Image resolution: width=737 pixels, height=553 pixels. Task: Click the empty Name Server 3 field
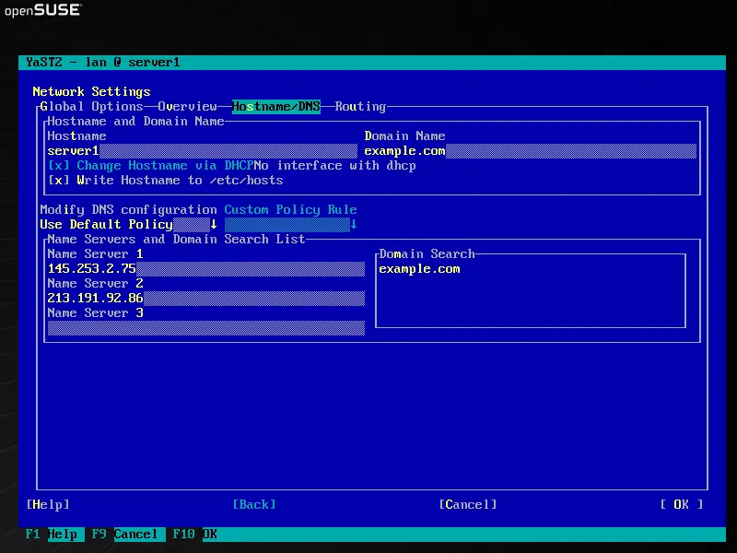(x=205, y=328)
